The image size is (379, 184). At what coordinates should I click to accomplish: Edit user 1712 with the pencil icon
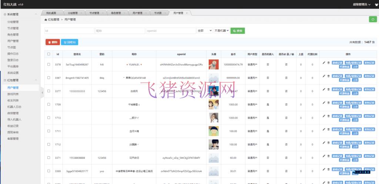324,143
